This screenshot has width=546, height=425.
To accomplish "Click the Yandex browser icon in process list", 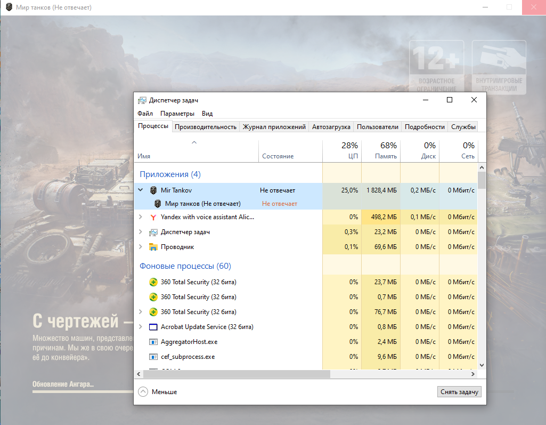I will (x=153, y=217).
